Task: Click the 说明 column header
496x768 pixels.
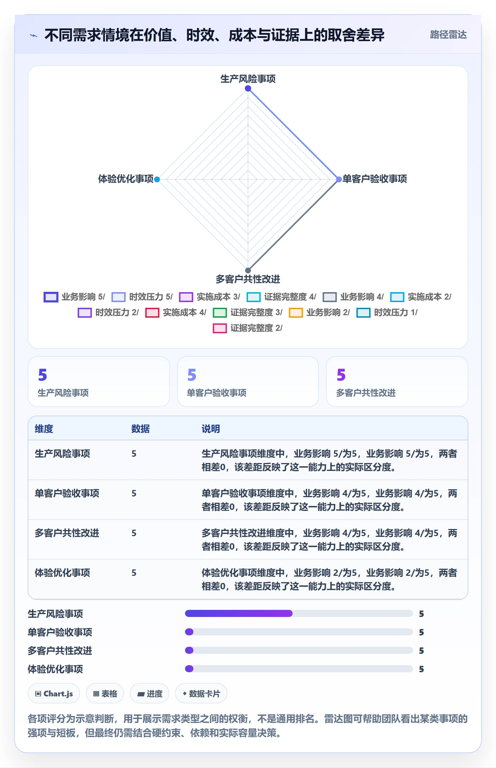Action: click(211, 429)
